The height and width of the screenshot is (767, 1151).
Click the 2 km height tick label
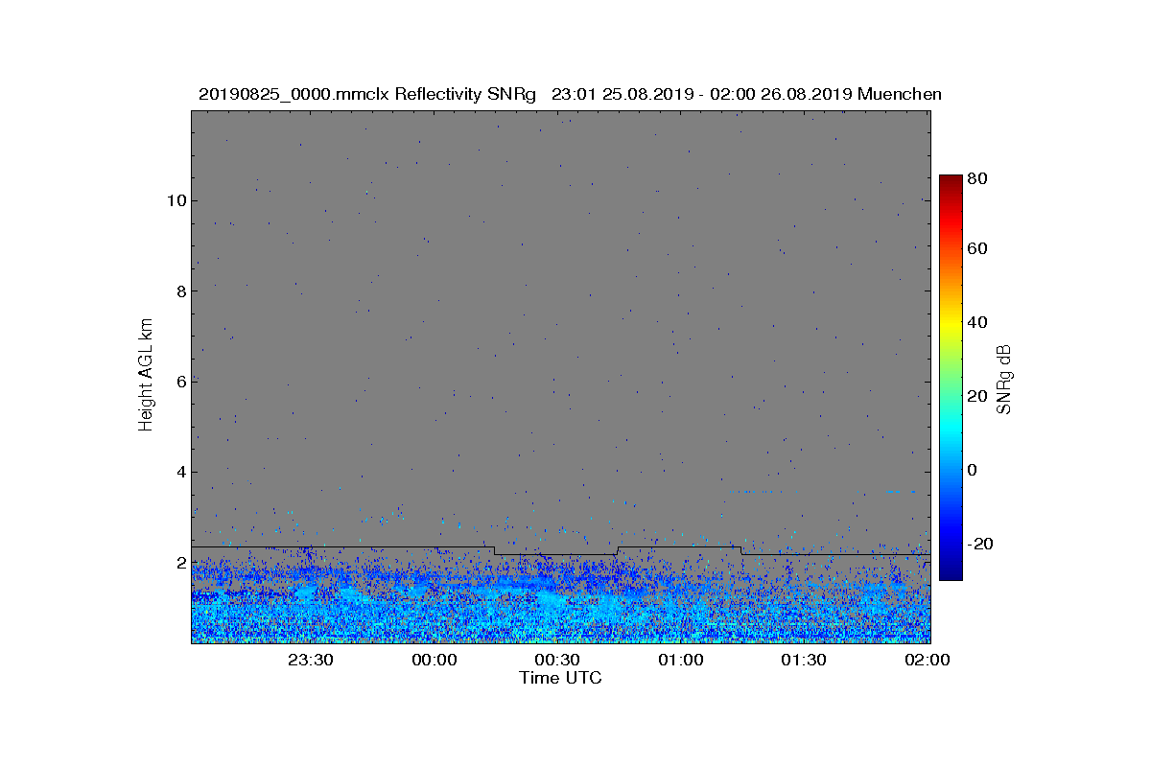pos(180,562)
